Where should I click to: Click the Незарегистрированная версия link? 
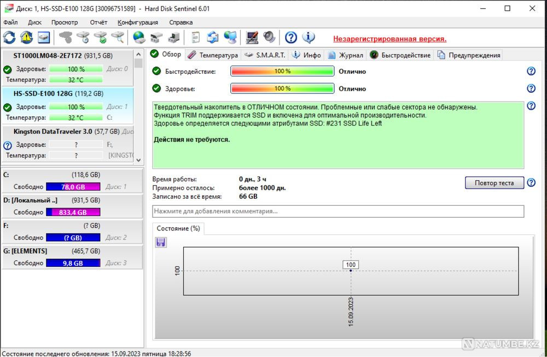[389, 39]
